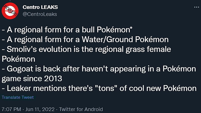Viewport: 201px width, 113px height.
Task: Click Translate Tweet
Action: tap(18, 97)
